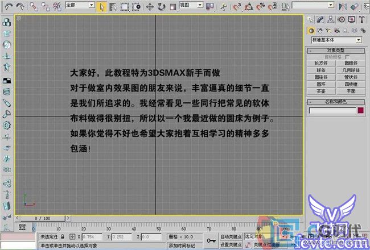This screenshot has height=250, width=370.
Task: Activate the Select and Rotate tool
Action: 161,6
